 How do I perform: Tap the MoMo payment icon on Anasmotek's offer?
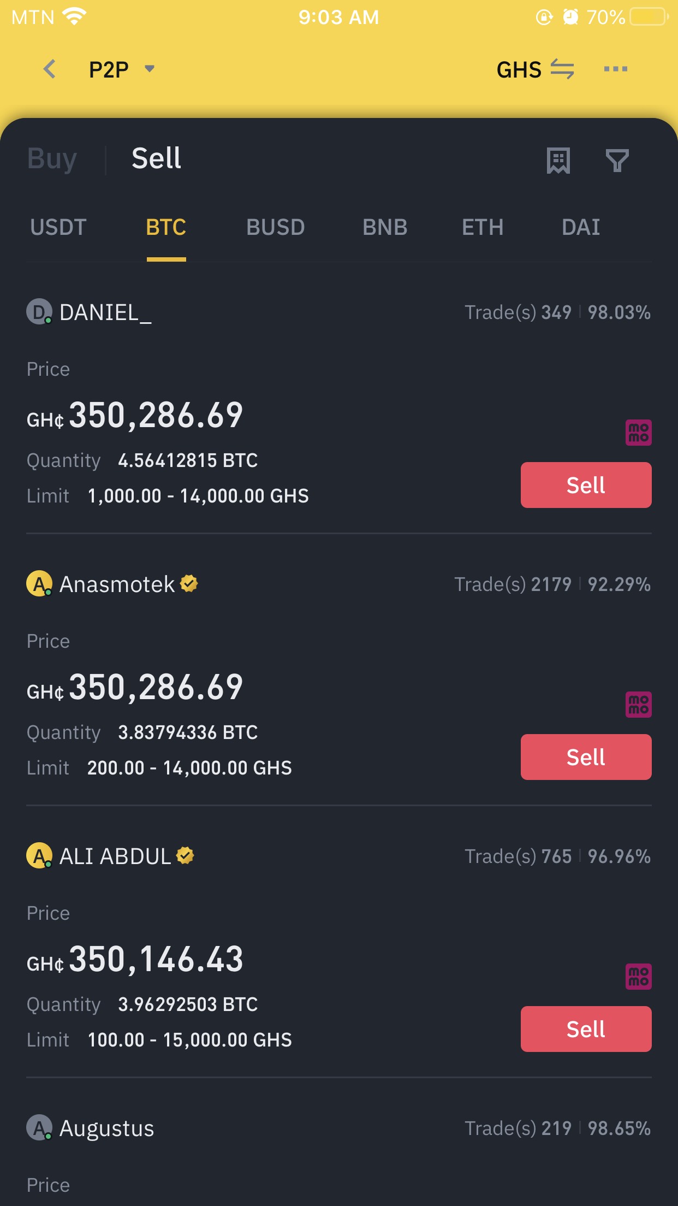tap(638, 705)
